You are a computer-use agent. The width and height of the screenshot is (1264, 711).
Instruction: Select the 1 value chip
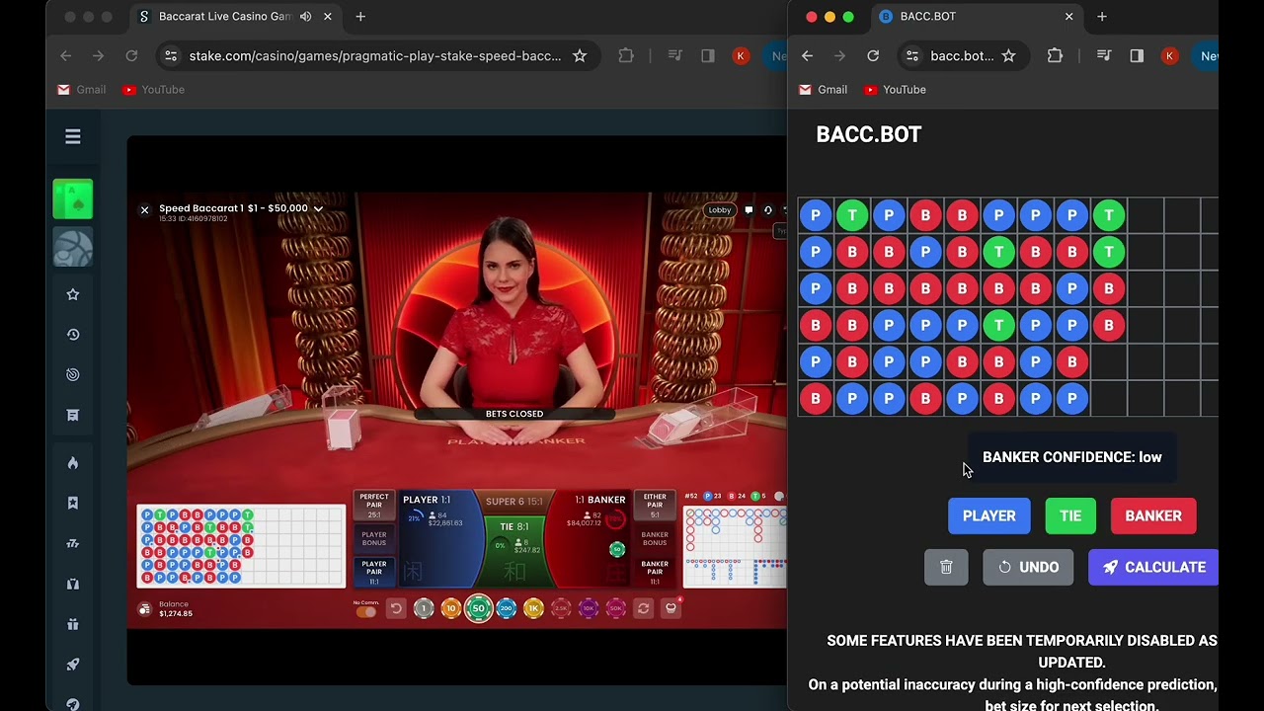(x=424, y=609)
